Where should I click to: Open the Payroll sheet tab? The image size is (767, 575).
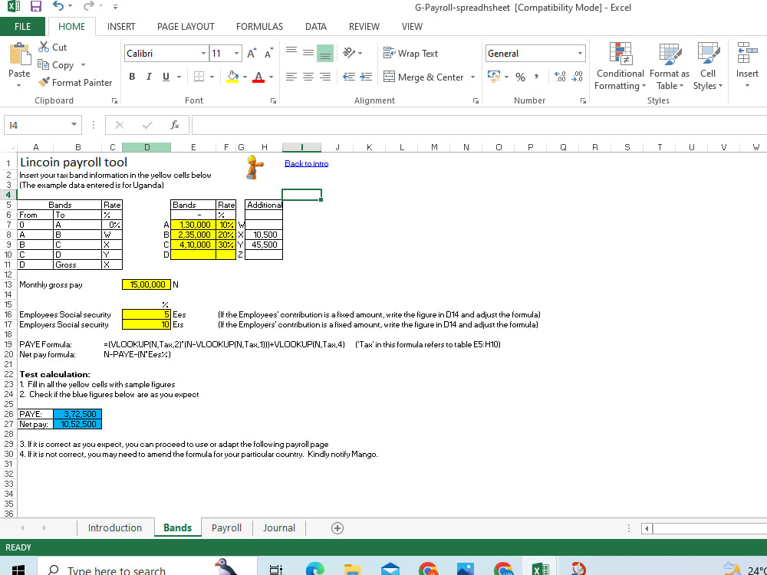click(x=226, y=527)
